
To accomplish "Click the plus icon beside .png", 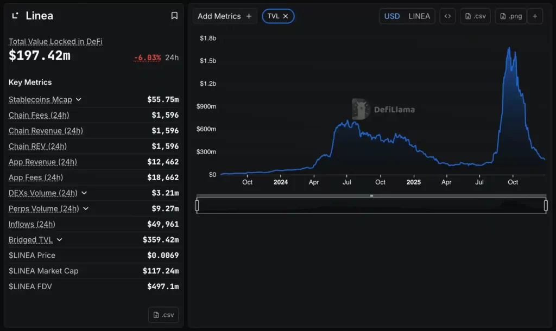I will pos(535,16).
